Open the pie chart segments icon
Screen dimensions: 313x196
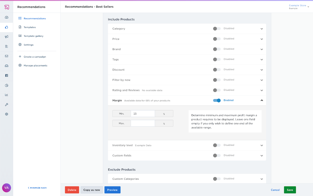7,85
